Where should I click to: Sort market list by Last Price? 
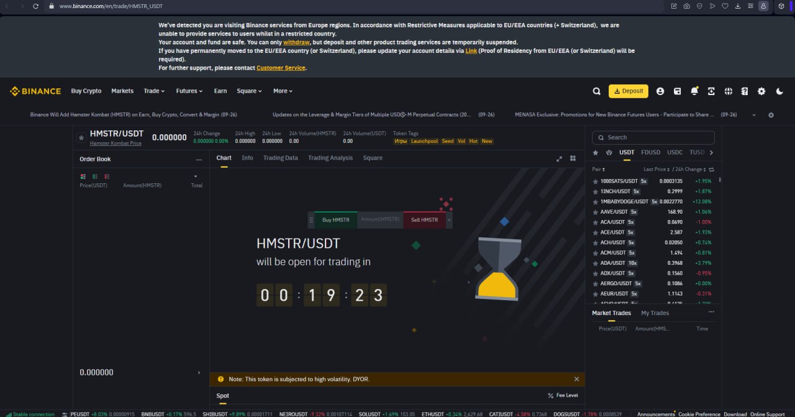click(657, 169)
